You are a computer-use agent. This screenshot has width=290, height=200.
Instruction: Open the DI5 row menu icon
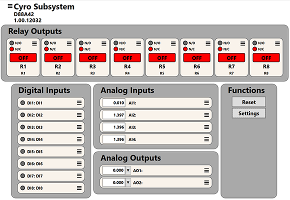click(x=79, y=151)
